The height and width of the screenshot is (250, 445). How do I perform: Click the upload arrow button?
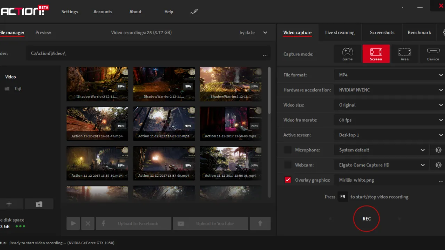click(x=260, y=224)
